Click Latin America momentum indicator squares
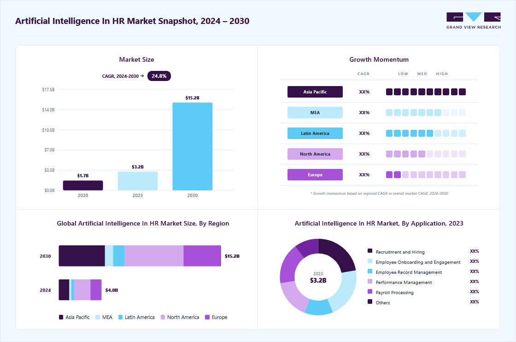516x342 pixels. 426,133
